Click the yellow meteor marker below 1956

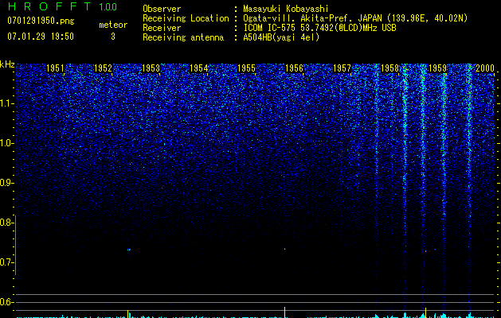(284, 312)
